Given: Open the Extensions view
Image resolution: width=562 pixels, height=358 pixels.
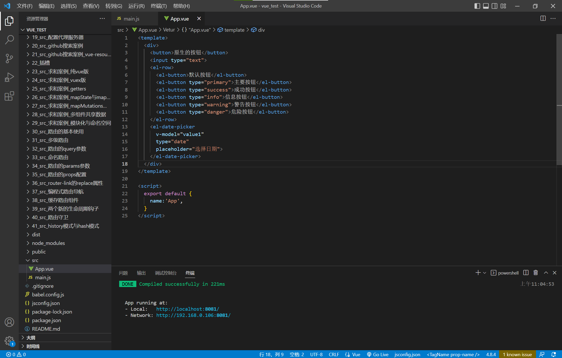Looking at the screenshot, I should click(9, 96).
